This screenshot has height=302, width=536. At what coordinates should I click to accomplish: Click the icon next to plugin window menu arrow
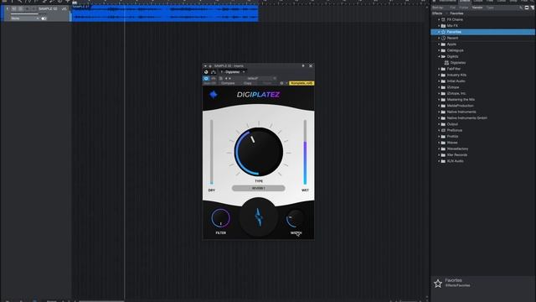coord(210,66)
